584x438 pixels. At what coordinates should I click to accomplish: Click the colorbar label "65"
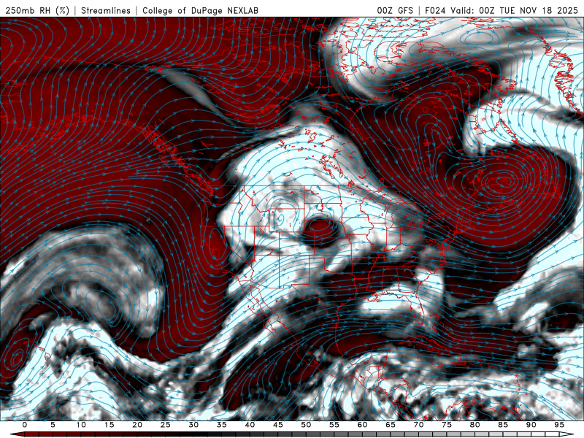(391, 425)
